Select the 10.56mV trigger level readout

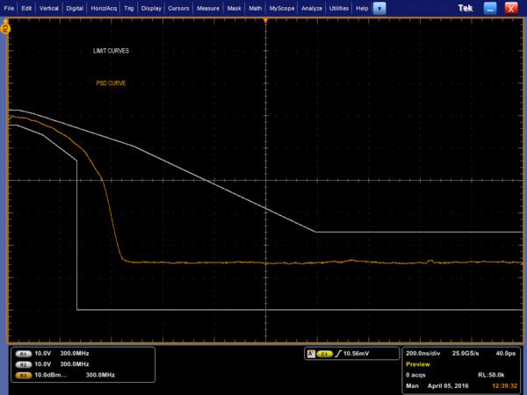click(x=357, y=354)
